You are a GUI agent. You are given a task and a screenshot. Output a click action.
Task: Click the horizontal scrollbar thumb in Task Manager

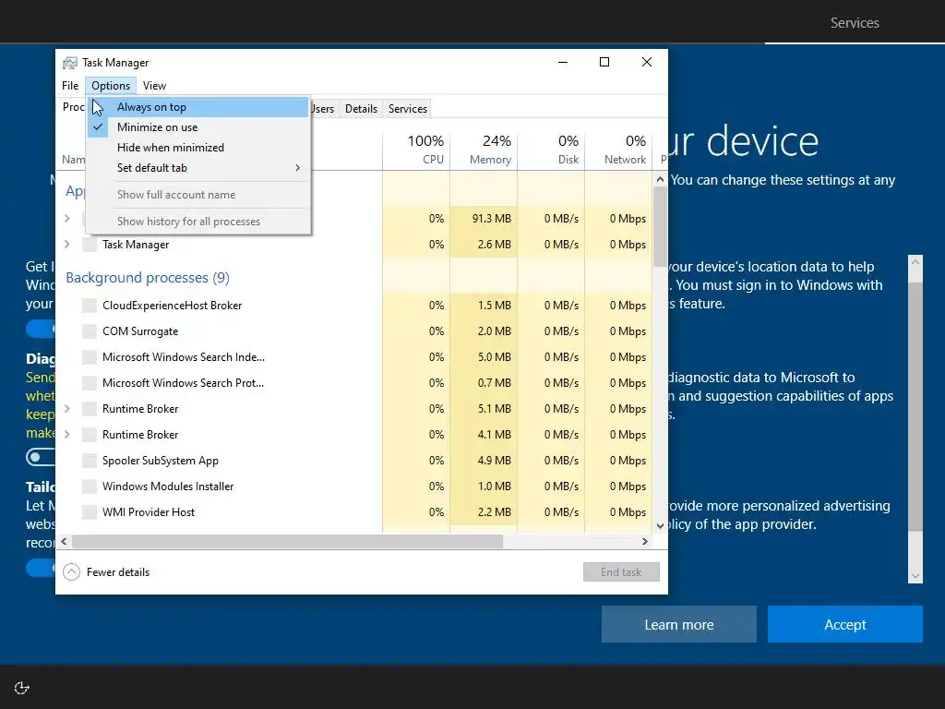tap(288, 542)
